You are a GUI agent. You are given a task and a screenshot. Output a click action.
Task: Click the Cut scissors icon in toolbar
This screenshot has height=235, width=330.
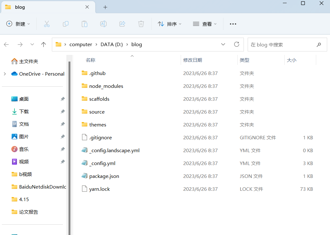tap(47, 24)
